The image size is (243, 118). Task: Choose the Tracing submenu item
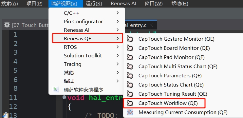[x=87, y=64]
